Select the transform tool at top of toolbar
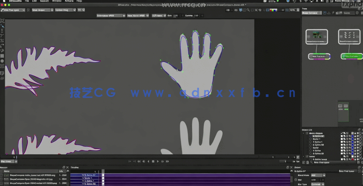The height and width of the screenshot is (186, 363). pyautogui.click(x=2, y=20)
